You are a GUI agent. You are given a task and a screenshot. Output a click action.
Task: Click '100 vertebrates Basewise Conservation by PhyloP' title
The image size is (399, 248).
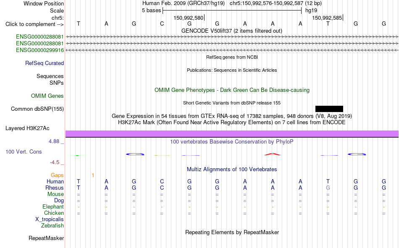[x=232, y=142]
